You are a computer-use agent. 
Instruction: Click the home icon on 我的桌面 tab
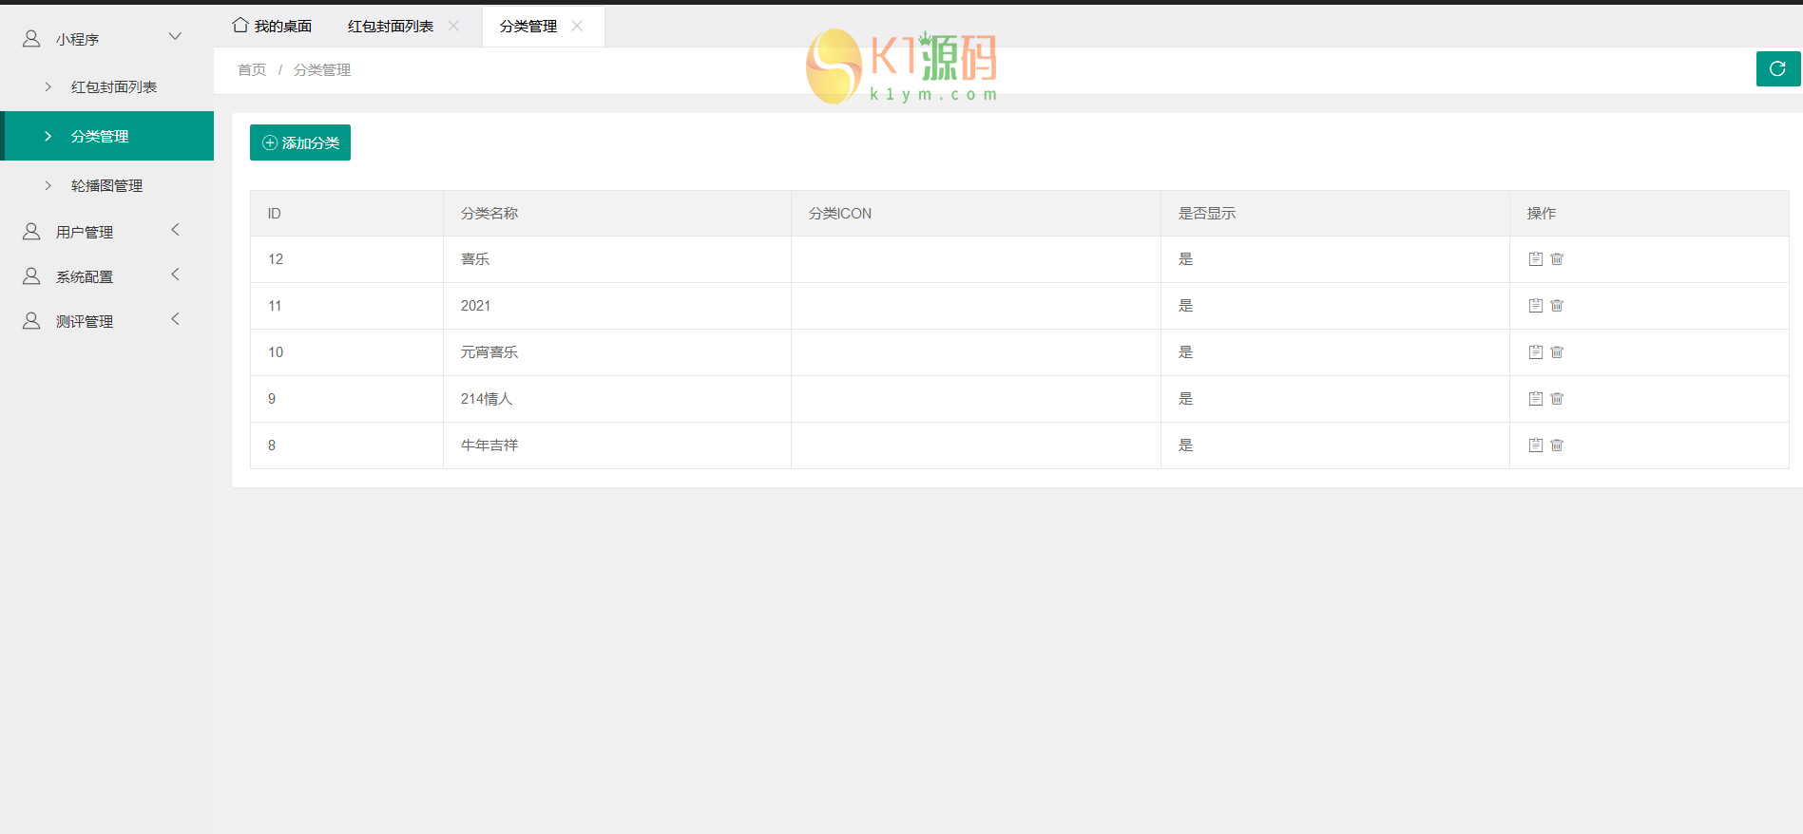pyautogui.click(x=240, y=26)
